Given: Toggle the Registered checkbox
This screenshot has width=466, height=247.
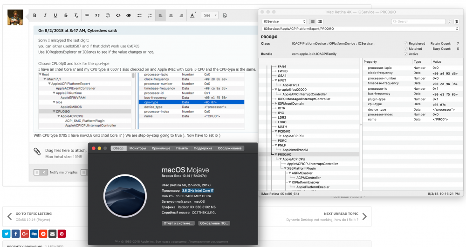Looking at the screenshot, I should [406, 44].
